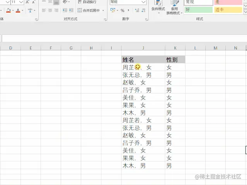Apply middle vertical alignment
The width and height of the screenshot is (247, 185).
(x=50, y=2)
